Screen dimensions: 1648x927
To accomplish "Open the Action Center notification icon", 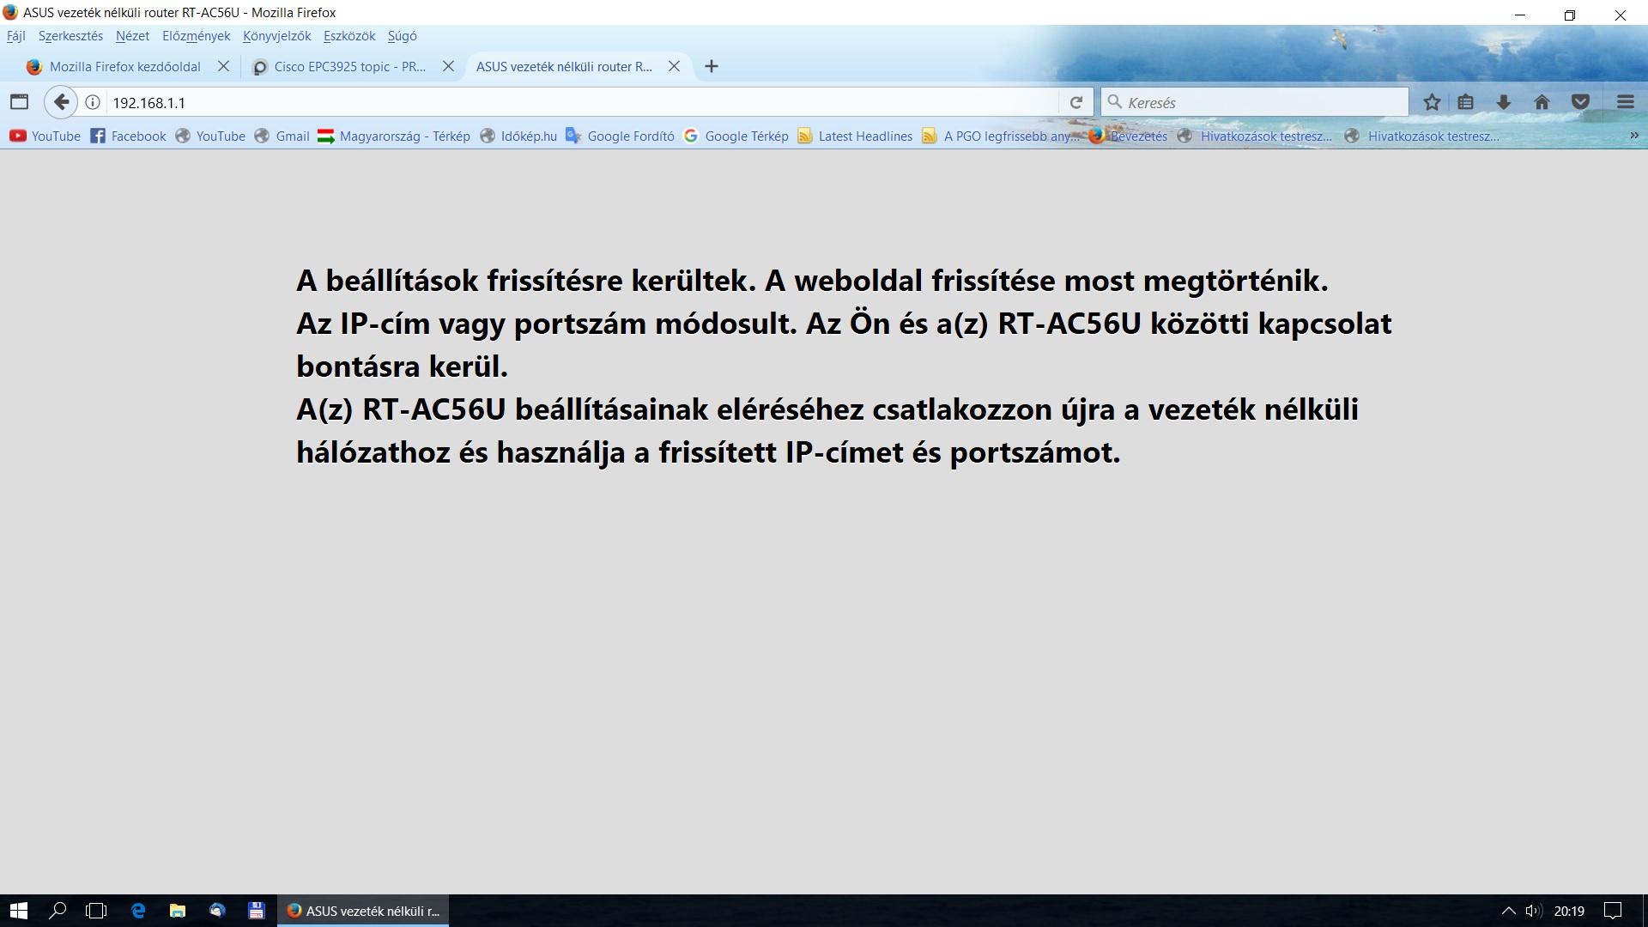I will (1613, 911).
